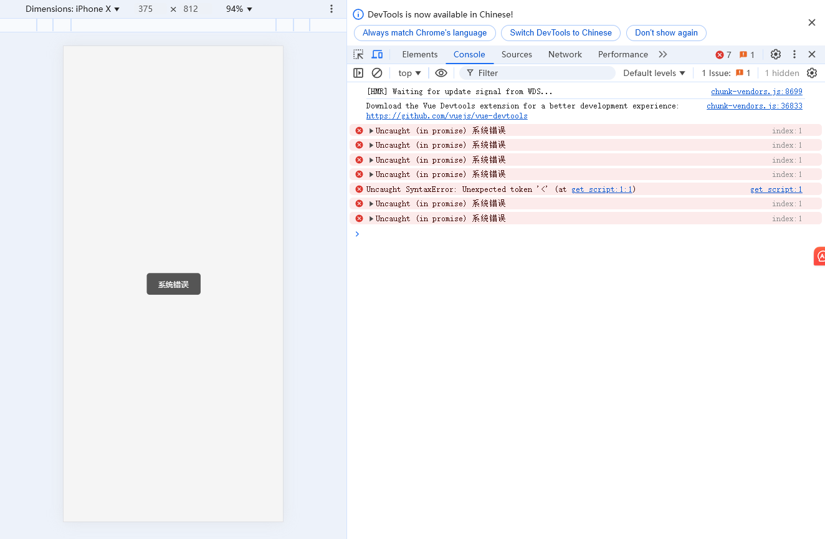Edit the viewport height value 812

pos(191,9)
